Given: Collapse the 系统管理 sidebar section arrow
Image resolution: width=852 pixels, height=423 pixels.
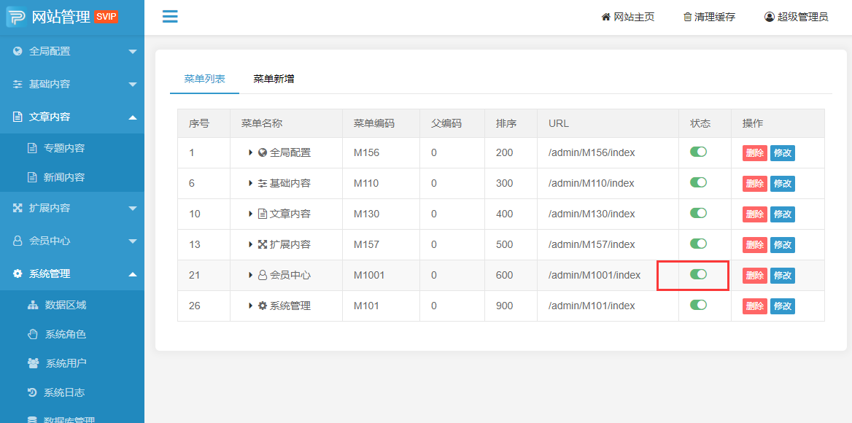Looking at the screenshot, I should click(x=132, y=274).
